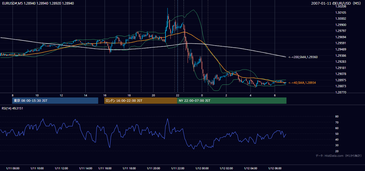This screenshot has width=365, height=171.
Task: Open the HistData.com data source credit
Action: [339, 156]
